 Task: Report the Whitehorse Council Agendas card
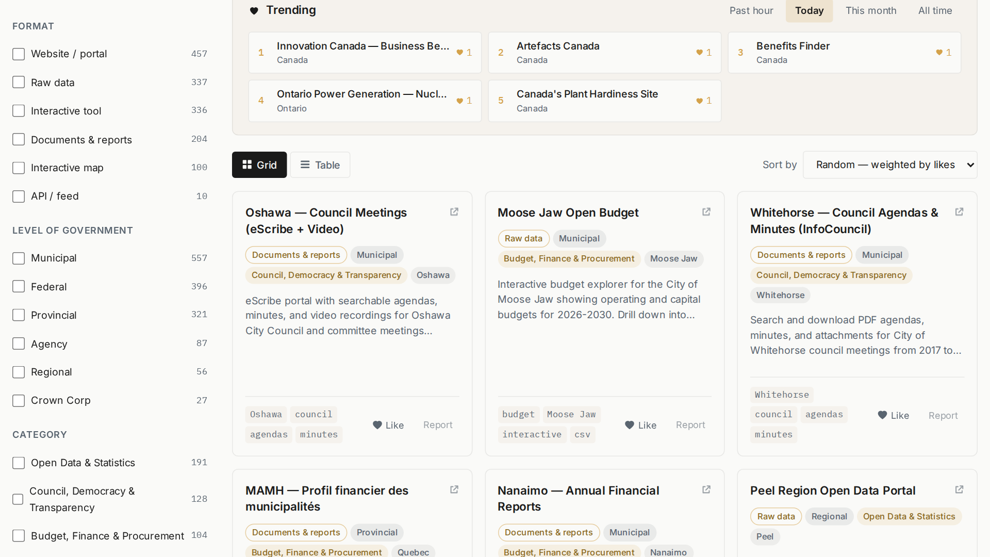click(x=943, y=416)
